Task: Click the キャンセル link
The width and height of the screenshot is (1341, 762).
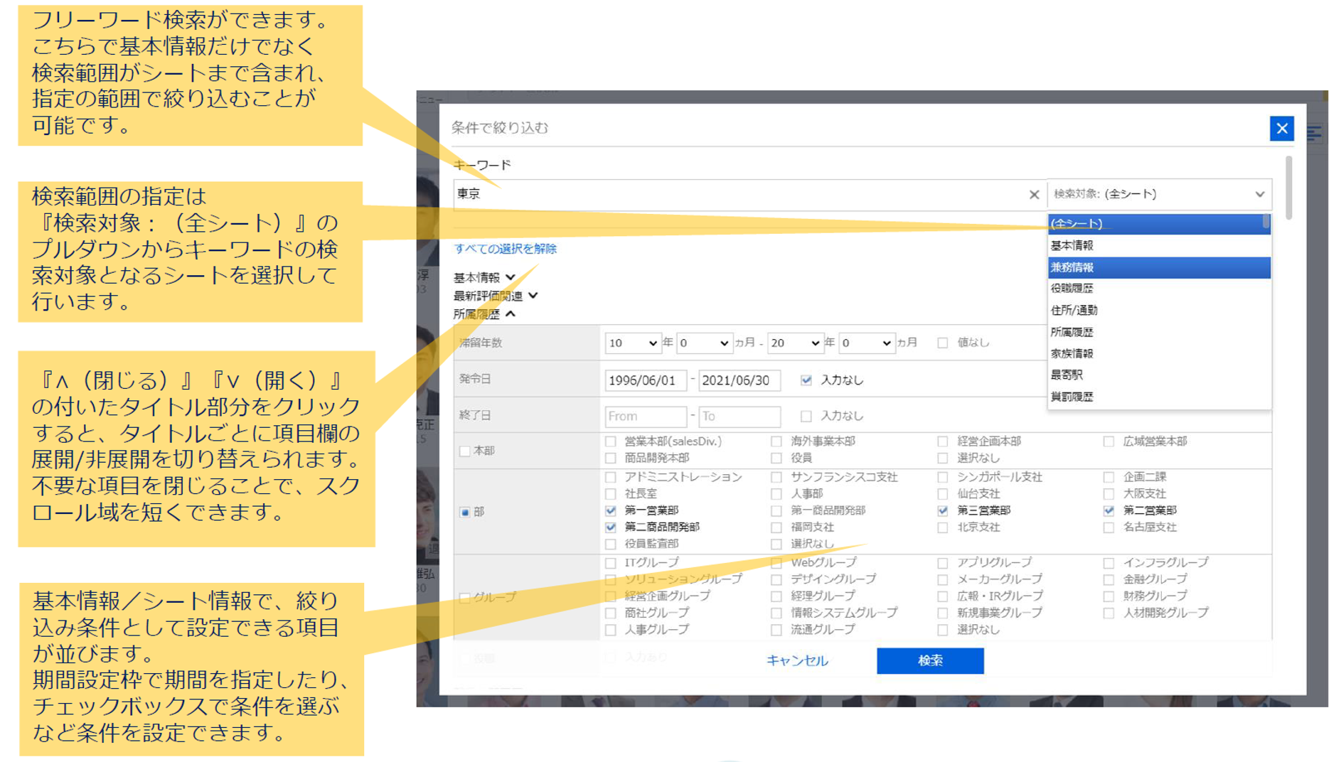Action: click(797, 661)
